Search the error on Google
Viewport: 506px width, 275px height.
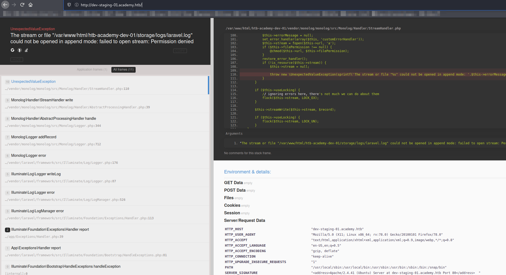12,50
